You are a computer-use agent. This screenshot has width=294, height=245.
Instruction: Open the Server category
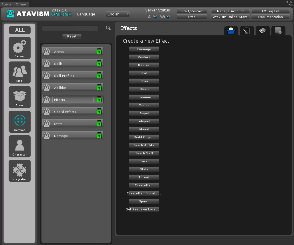19,48
